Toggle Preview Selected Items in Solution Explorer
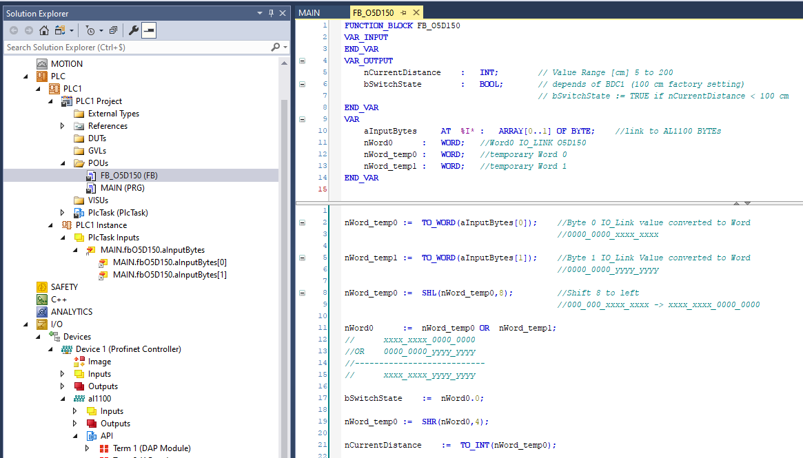Image resolution: width=803 pixels, height=458 pixels. pyautogui.click(x=148, y=30)
